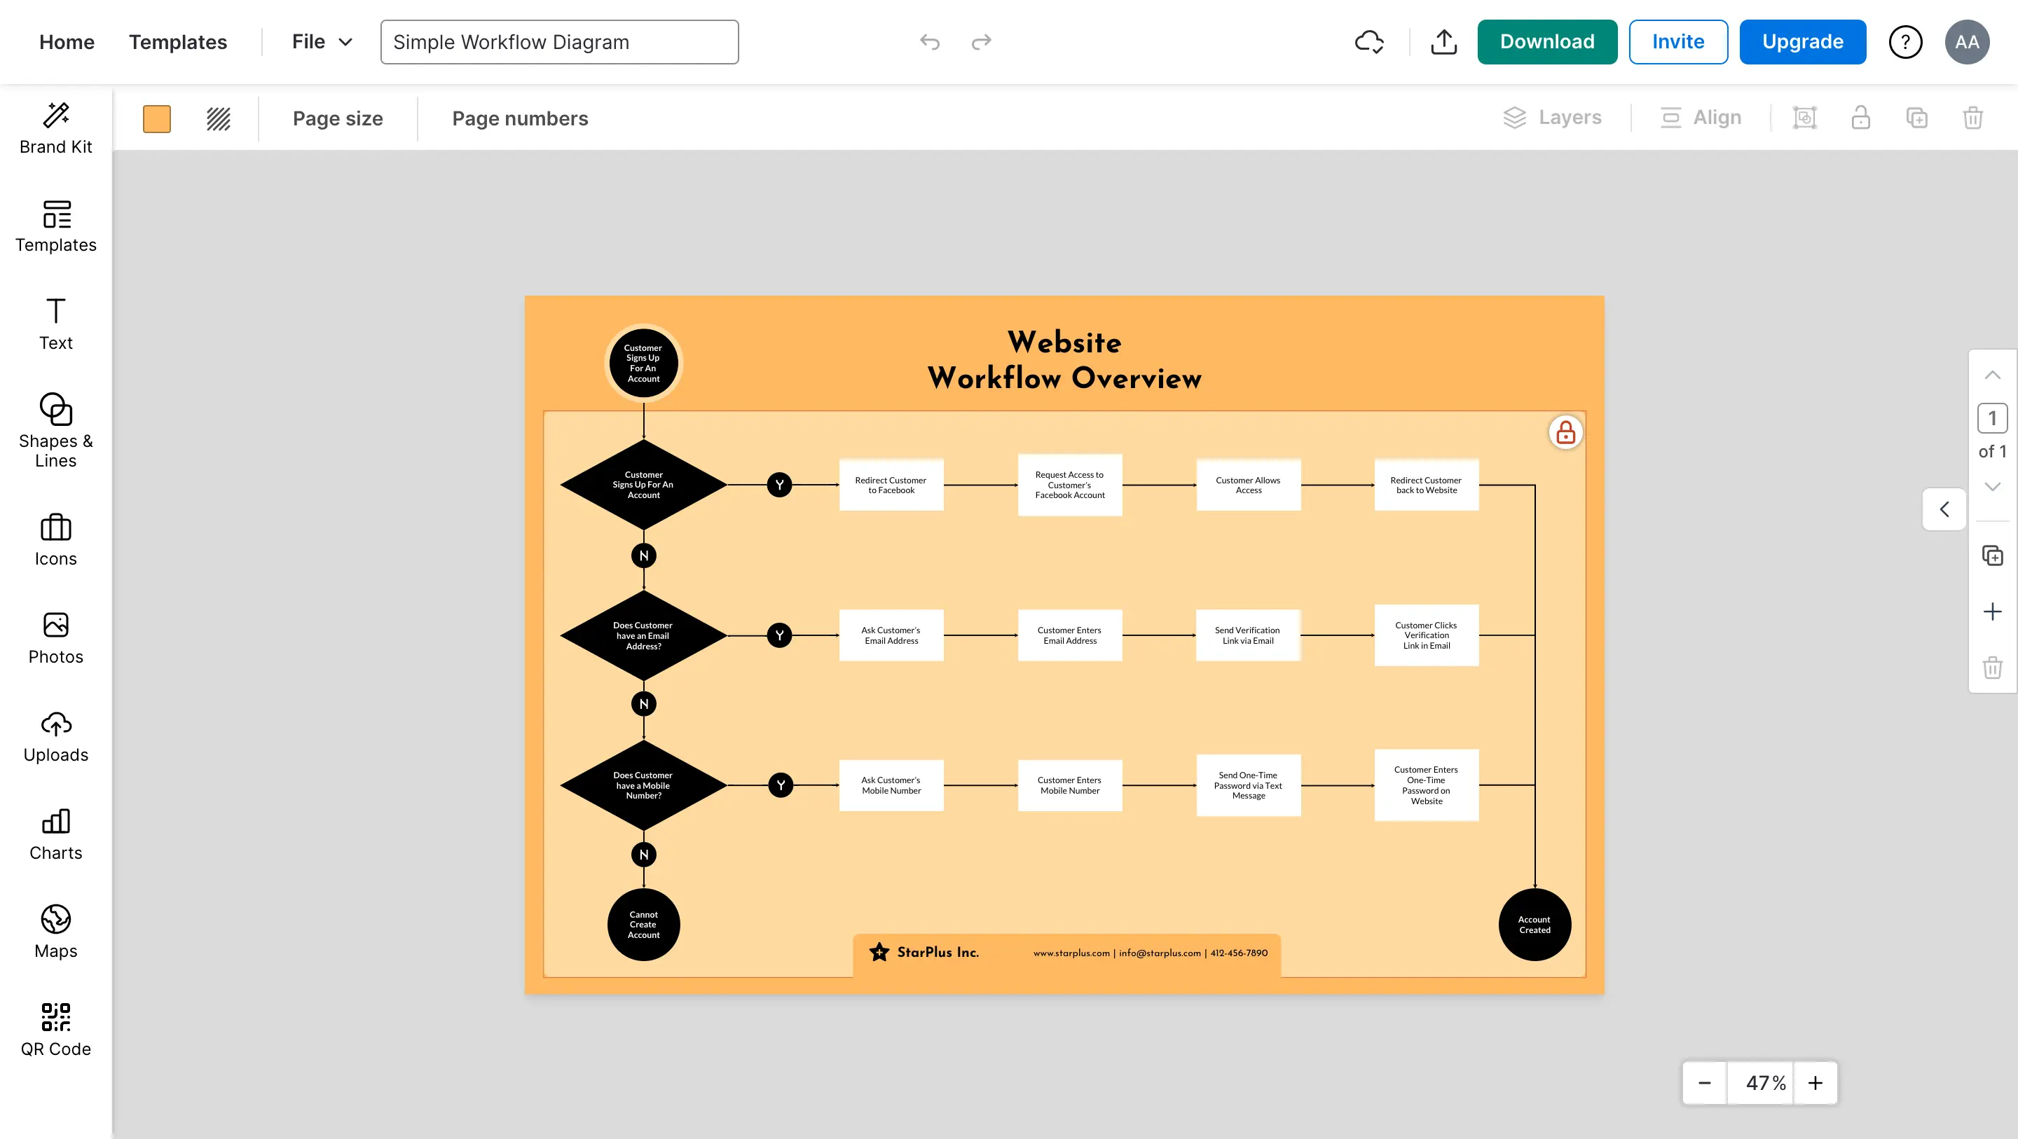Select the QR Code tool
Viewport: 2018px width, 1139px height.
pos(55,1028)
